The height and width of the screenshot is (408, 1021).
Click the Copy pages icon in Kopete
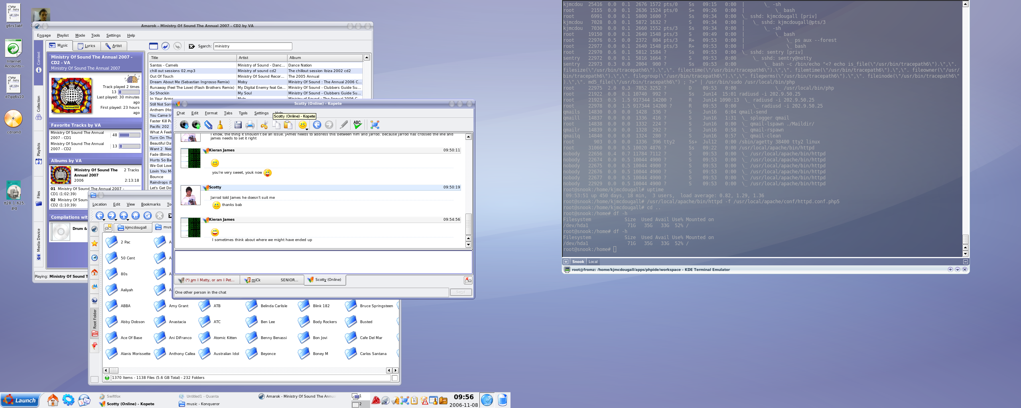coord(276,125)
